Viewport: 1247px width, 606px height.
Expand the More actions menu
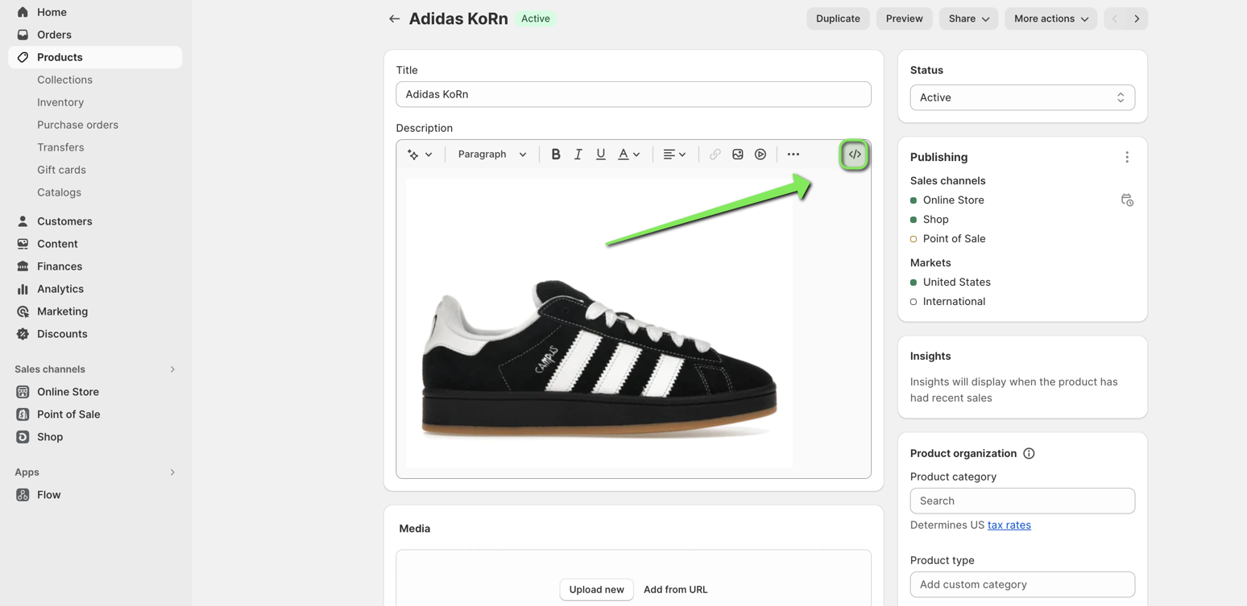(1051, 19)
